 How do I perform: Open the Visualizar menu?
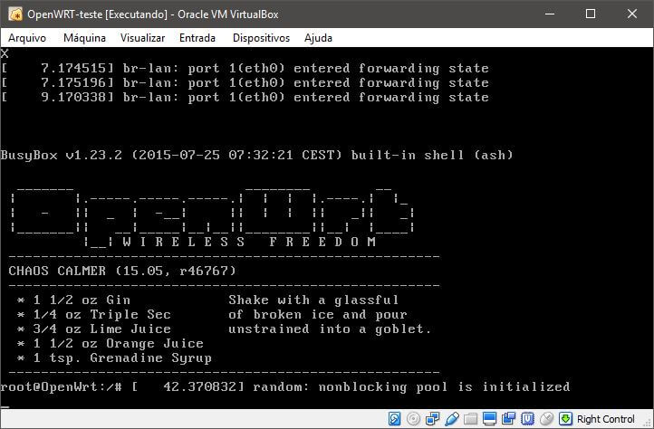pyautogui.click(x=142, y=38)
